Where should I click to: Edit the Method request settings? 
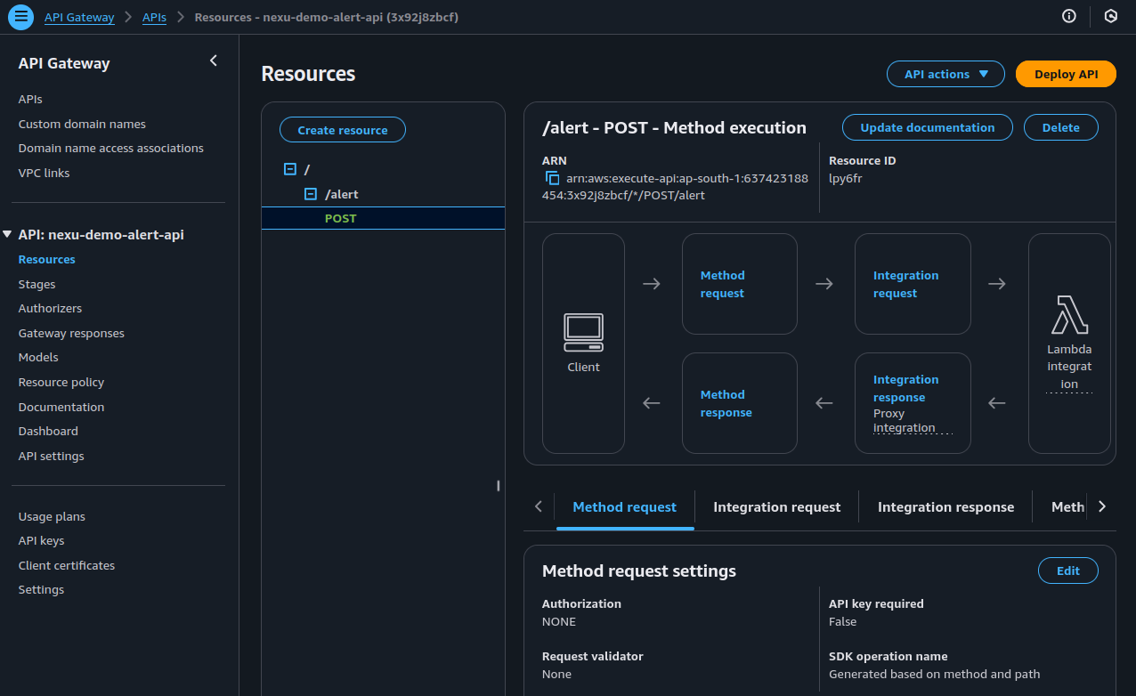click(1067, 571)
